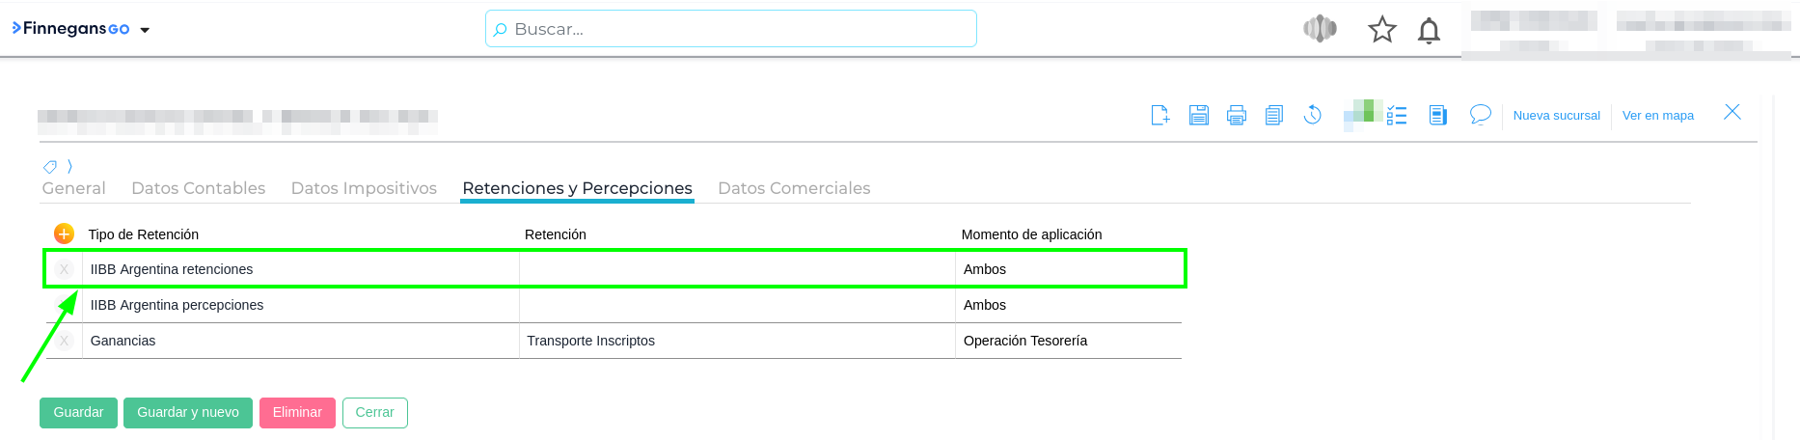This screenshot has width=1800, height=440.
Task: Switch to the Datos Contables tab
Action: click(x=198, y=188)
